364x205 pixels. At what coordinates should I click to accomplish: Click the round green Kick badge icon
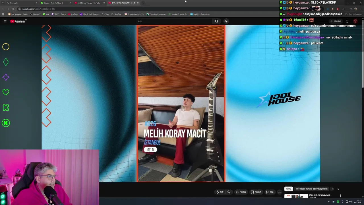(6, 123)
